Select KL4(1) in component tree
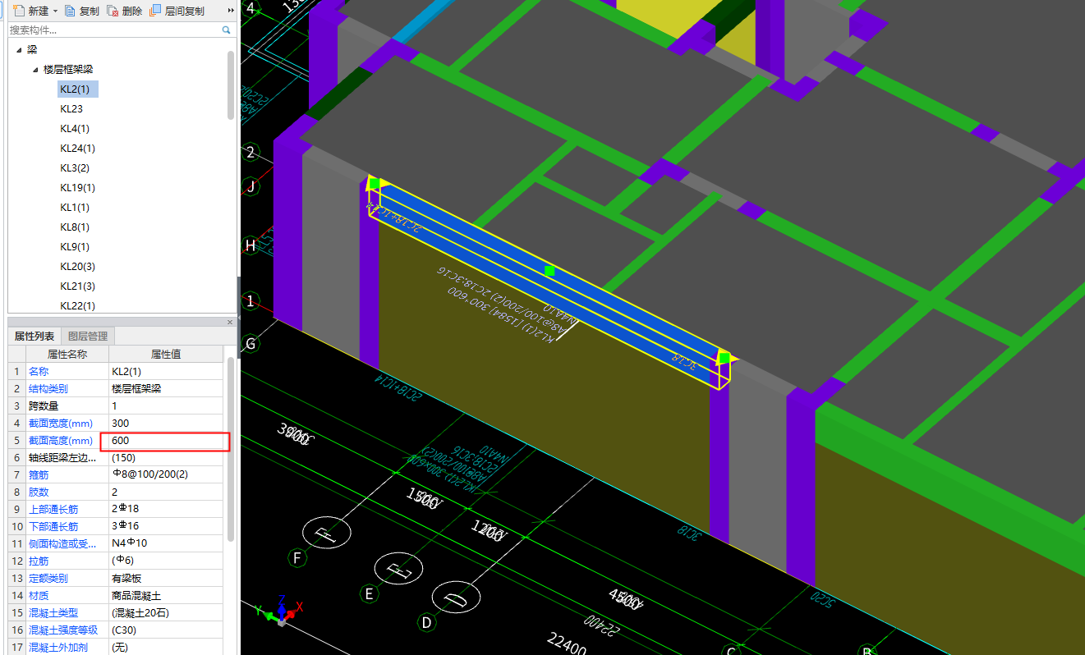 pyautogui.click(x=75, y=128)
